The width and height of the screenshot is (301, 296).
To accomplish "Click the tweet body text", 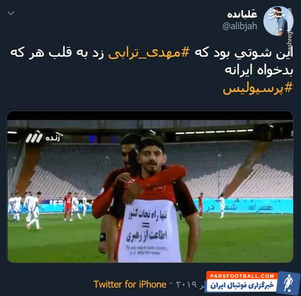I will (x=151, y=71).
